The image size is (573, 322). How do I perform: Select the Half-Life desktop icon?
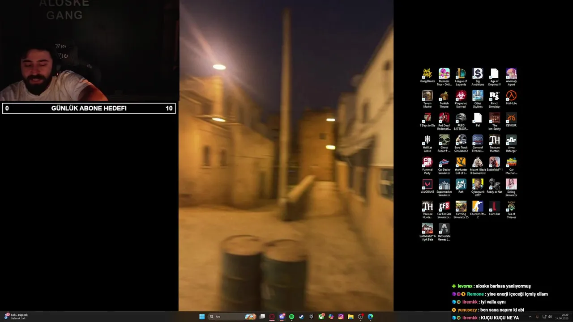point(511,97)
